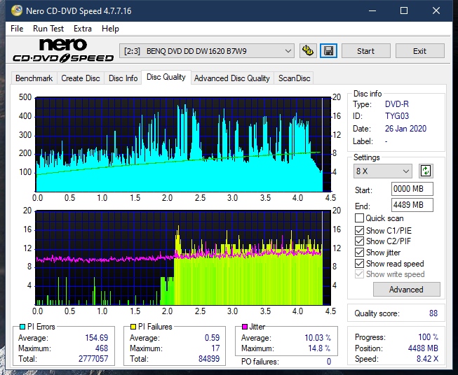The width and height of the screenshot is (458, 375).
Task: Maximize the Nero CD-DVD Speed window
Action: pyautogui.click(x=404, y=10)
